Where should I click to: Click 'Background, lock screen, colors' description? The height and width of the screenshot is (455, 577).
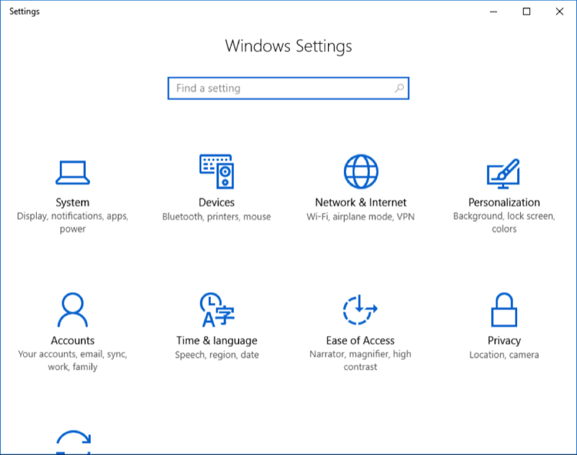[504, 222]
